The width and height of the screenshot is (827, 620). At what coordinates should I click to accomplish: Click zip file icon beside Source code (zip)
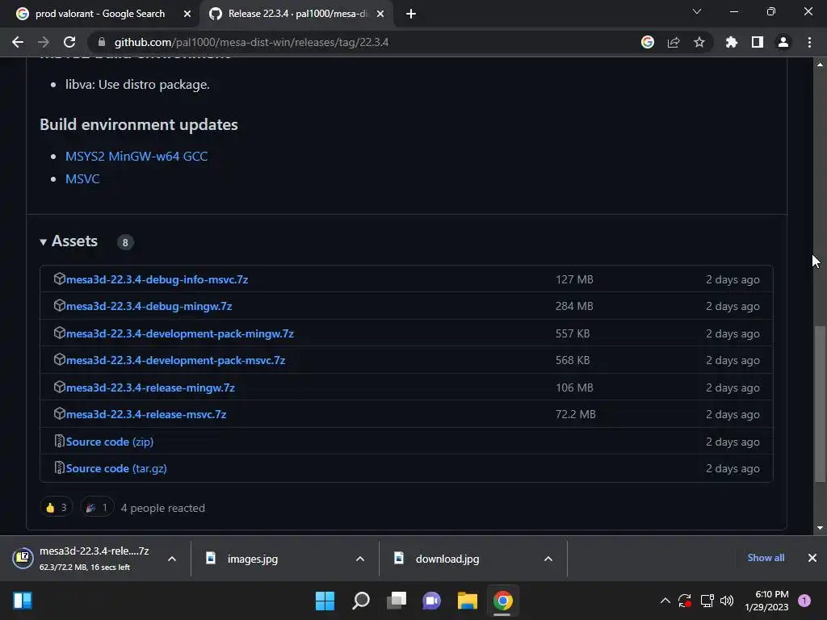tap(59, 441)
